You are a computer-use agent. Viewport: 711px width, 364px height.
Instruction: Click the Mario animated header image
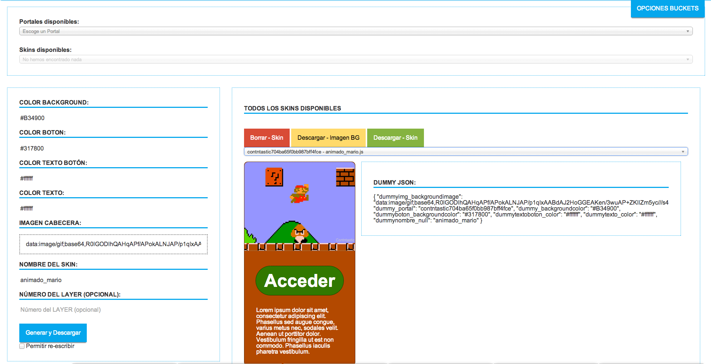click(300, 206)
